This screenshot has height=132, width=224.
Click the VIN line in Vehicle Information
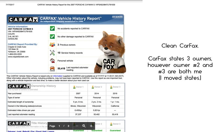(x=20, y=32)
